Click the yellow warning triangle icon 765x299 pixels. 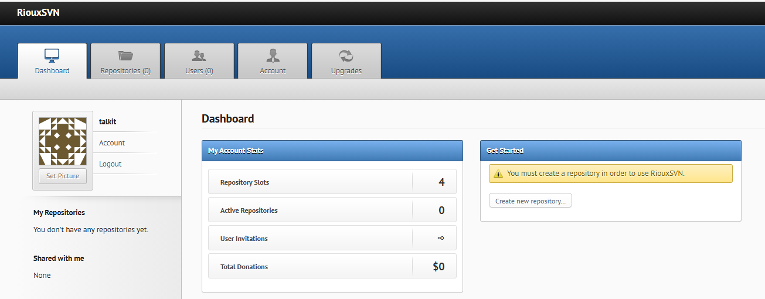click(x=498, y=174)
